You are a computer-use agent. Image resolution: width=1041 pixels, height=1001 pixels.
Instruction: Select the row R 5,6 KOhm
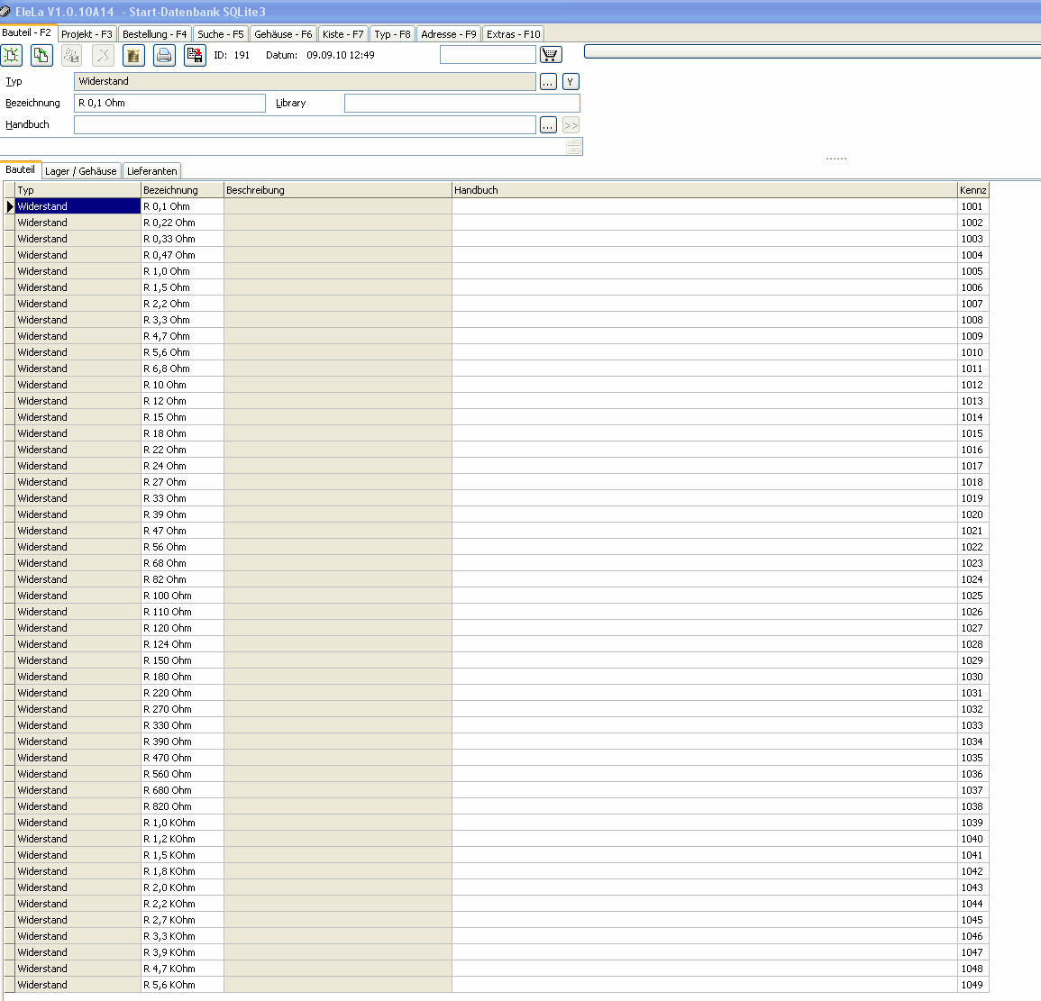497,985
